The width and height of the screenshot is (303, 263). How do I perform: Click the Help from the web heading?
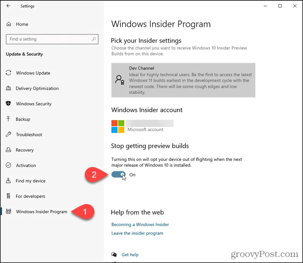click(x=137, y=212)
